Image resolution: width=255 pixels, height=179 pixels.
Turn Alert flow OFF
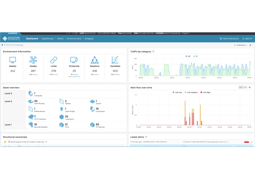click(245, 87)
